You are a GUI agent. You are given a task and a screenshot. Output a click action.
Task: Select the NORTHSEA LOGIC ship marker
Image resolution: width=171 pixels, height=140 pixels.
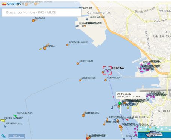[x=67, y=45]
